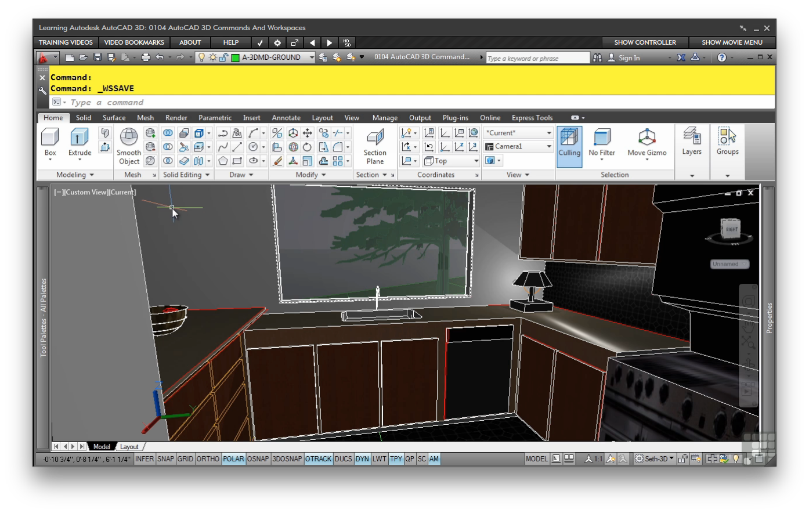Viewport: 809px width, 513px height.
Task: Open the Render ribbon tab
Action: [x=176, y=118]
